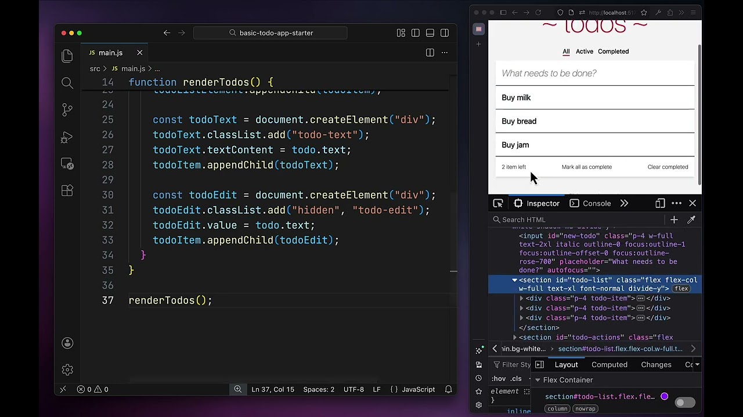Split the editor to the right
This screenshot has height=417, width=743.
click(430, 53)
